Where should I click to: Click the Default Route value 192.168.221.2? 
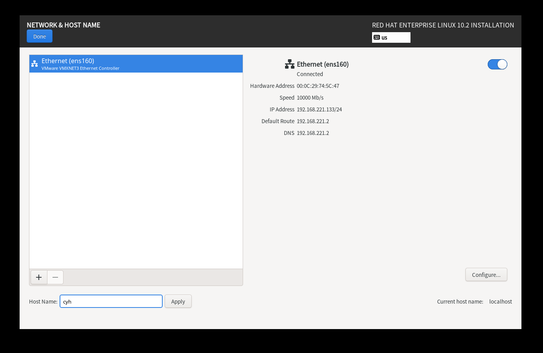(313, 121)
